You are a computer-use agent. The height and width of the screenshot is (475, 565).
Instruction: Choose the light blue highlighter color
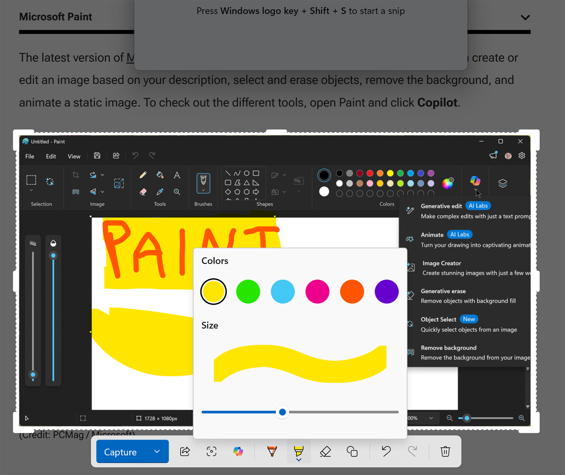tap(282, 291)
